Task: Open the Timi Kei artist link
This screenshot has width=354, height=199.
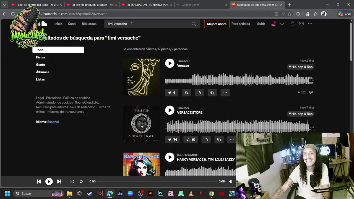Action: [183, 108]
